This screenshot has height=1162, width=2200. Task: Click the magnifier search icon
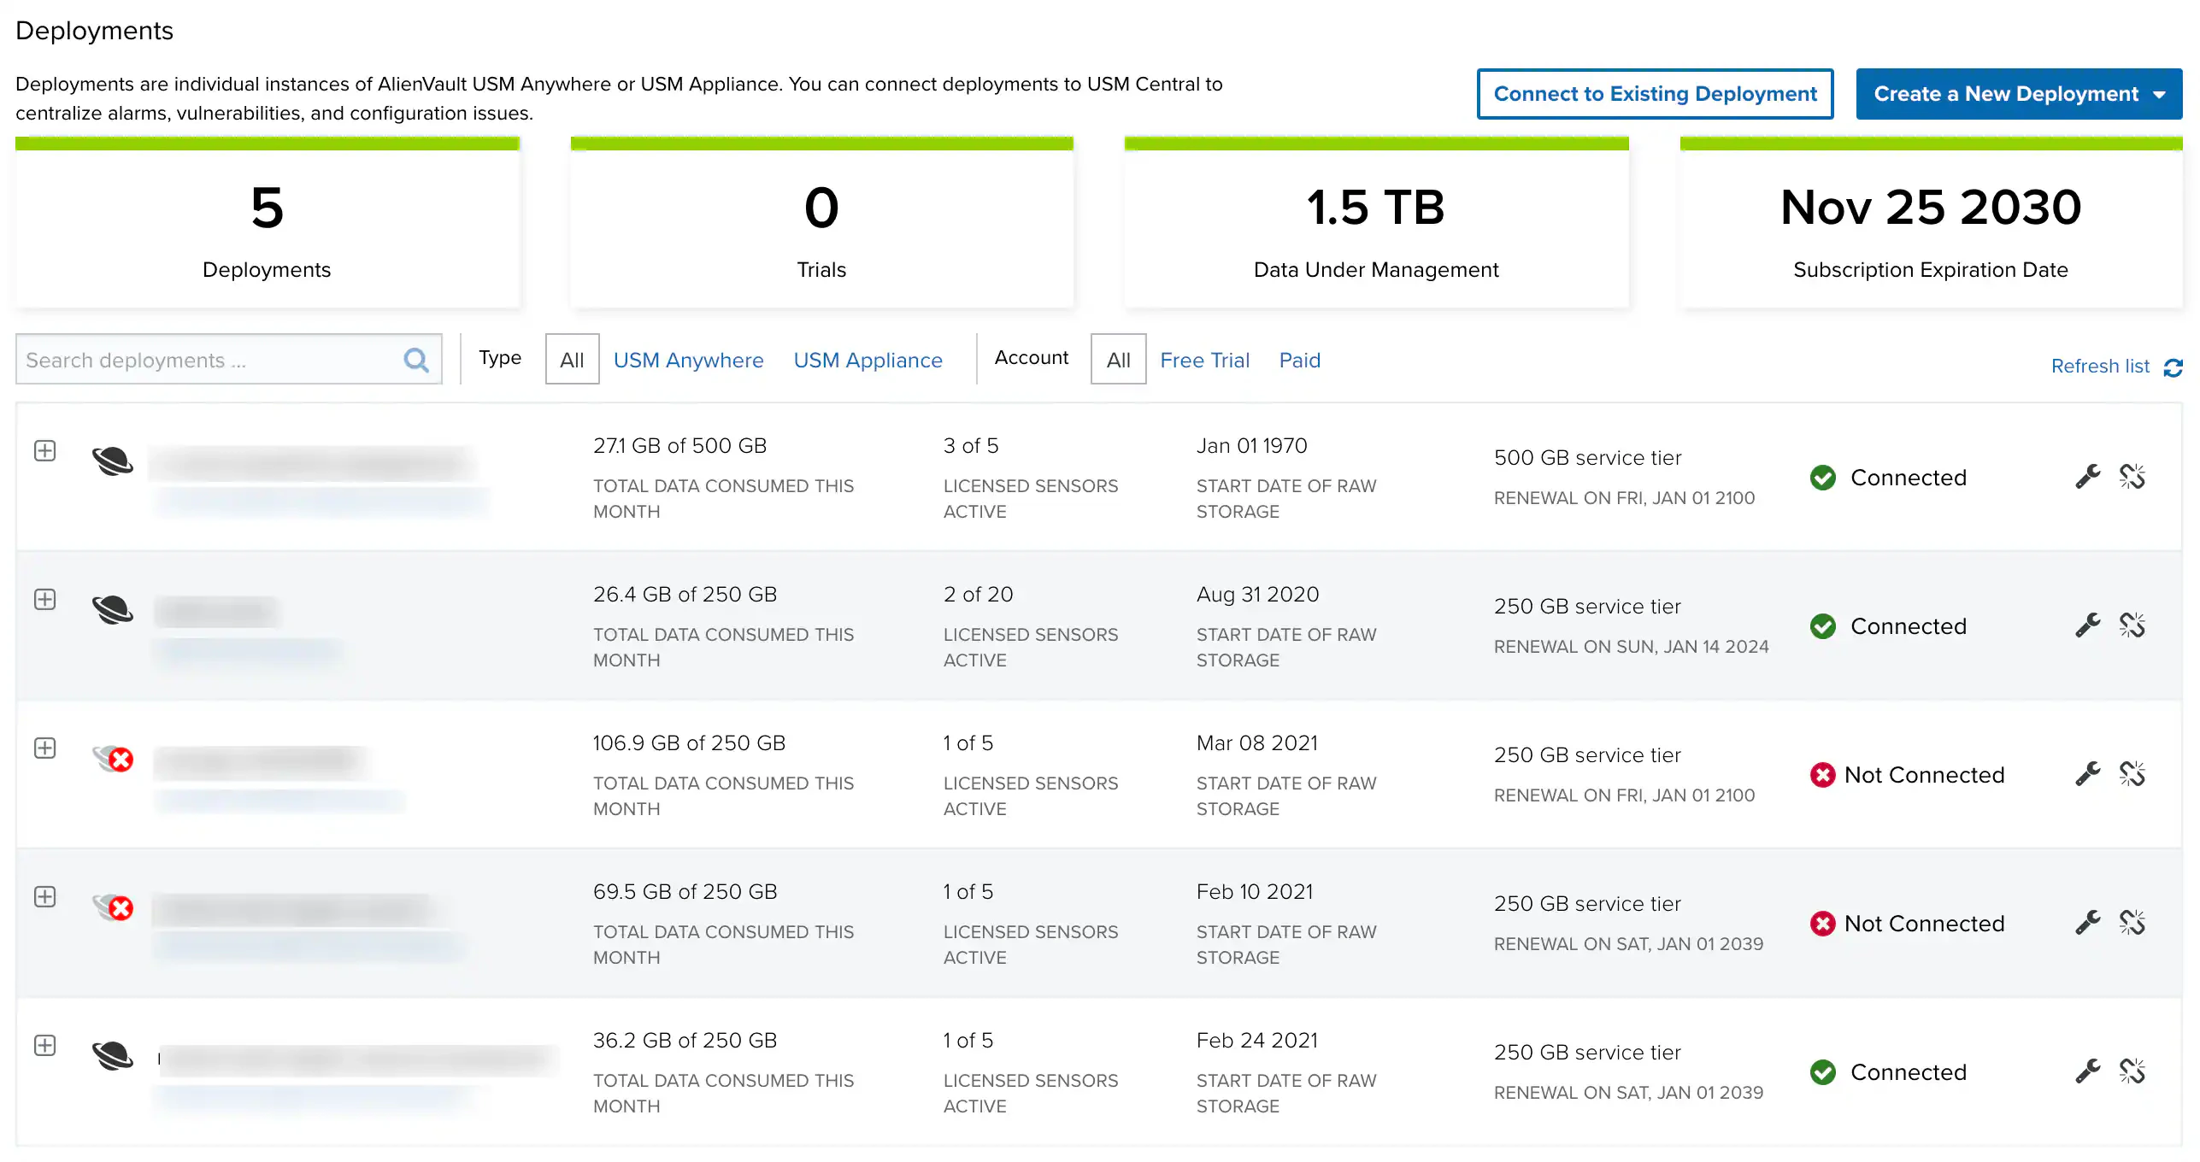click(416, 360)
